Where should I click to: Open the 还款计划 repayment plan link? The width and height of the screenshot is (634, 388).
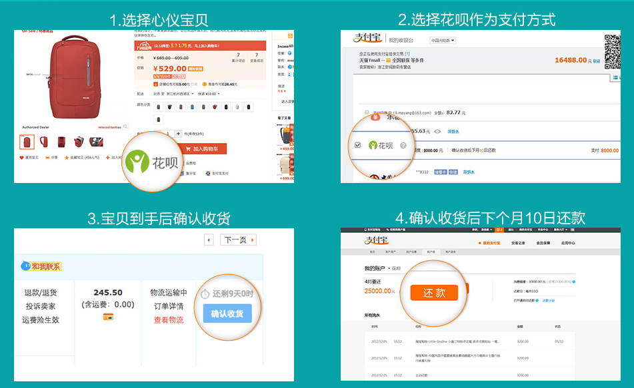[x=548, y=300]
